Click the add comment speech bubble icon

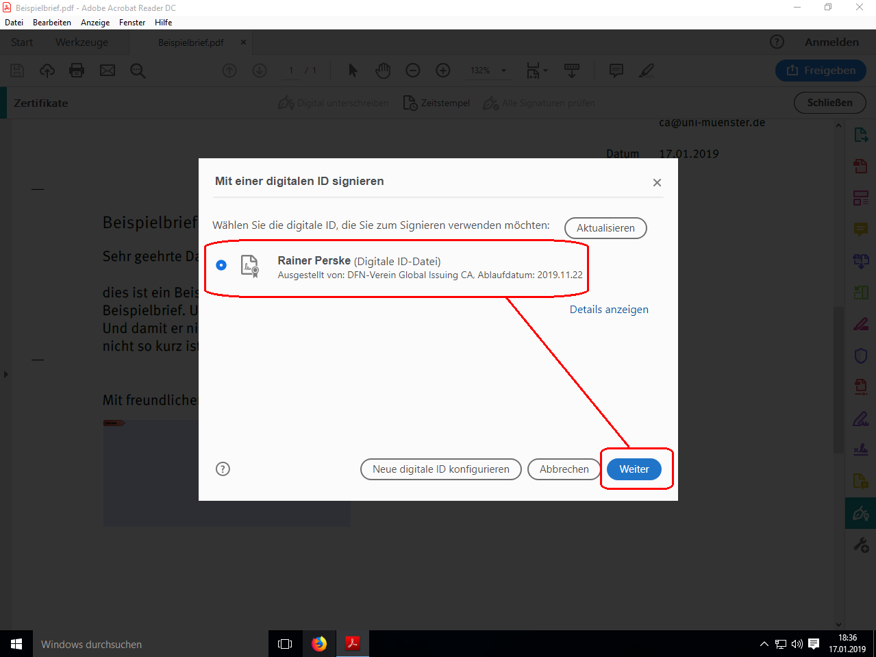[x=616, y=71]
